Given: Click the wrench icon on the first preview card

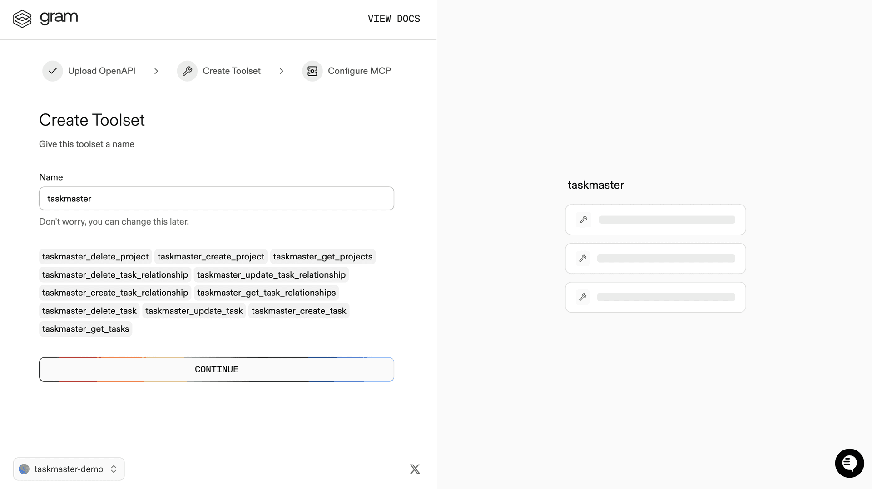Looking at the screenshot, I should click(584, 220).
